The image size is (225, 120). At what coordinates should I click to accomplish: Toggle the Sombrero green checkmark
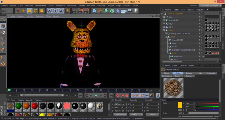coord(203,57)
